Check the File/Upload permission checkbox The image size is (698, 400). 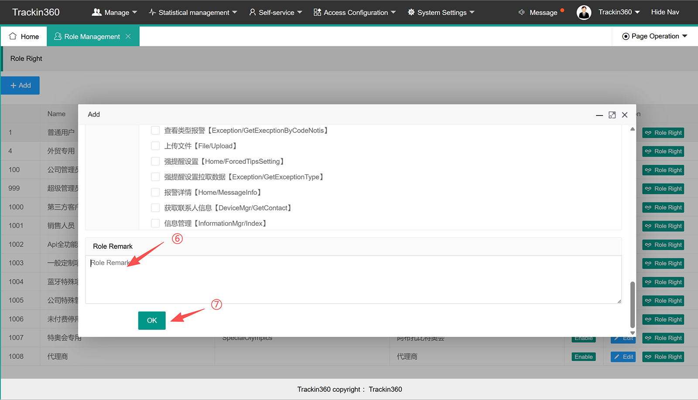(155, 146)
